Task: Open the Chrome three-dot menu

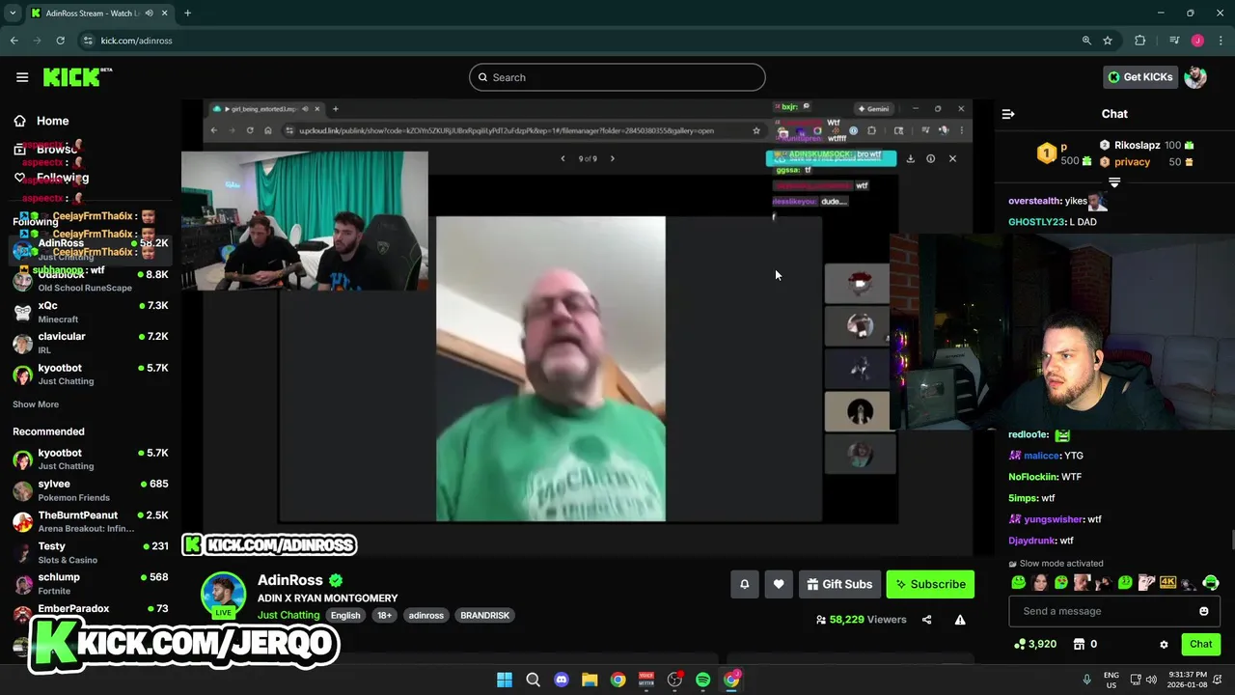Action: point(1221,41)
